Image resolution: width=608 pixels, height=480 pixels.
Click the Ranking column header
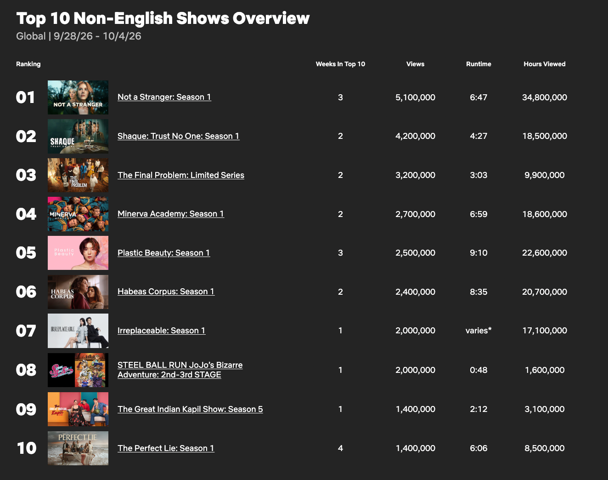tap(28, 64)
